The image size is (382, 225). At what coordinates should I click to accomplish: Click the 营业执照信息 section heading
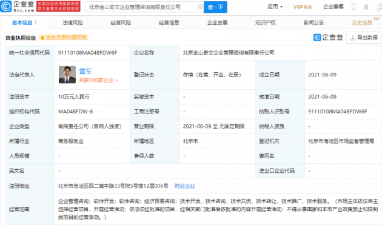[21, 38]
